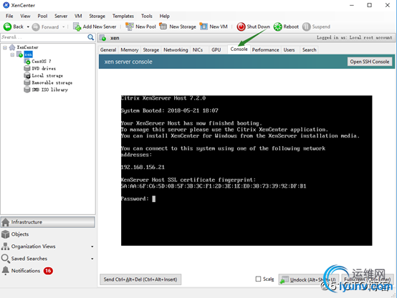Screen dimensions: 397x298
Task: Switch to the Memory tab
Action: (130, 50)
